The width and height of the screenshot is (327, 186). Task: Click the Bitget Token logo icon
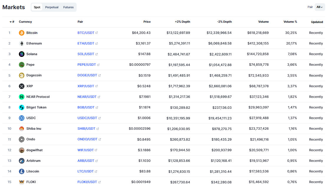[22, 107]
